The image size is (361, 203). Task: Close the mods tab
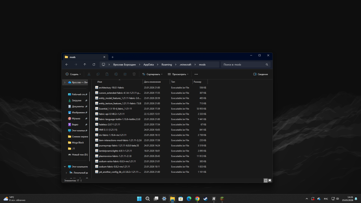[x=104, y=57]
